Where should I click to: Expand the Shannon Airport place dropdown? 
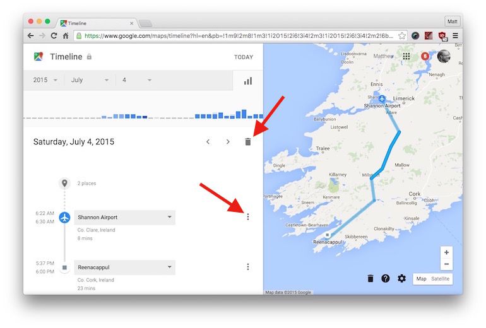pyautogui.click(x=124, y=218)
